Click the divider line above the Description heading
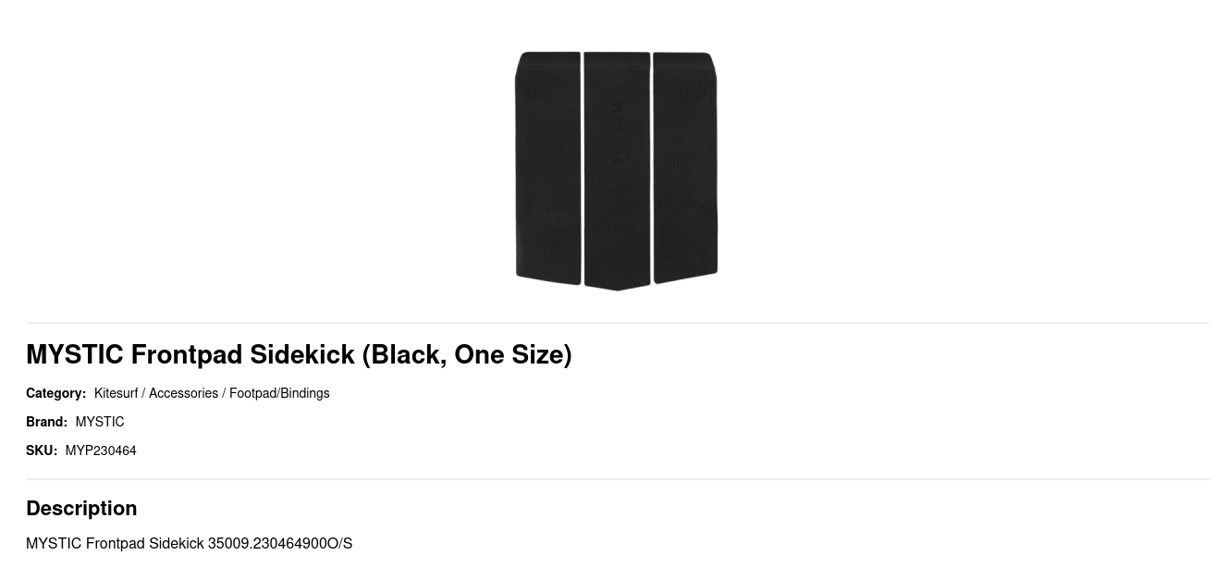The image size is (1228, 580). tap(617, 479)
